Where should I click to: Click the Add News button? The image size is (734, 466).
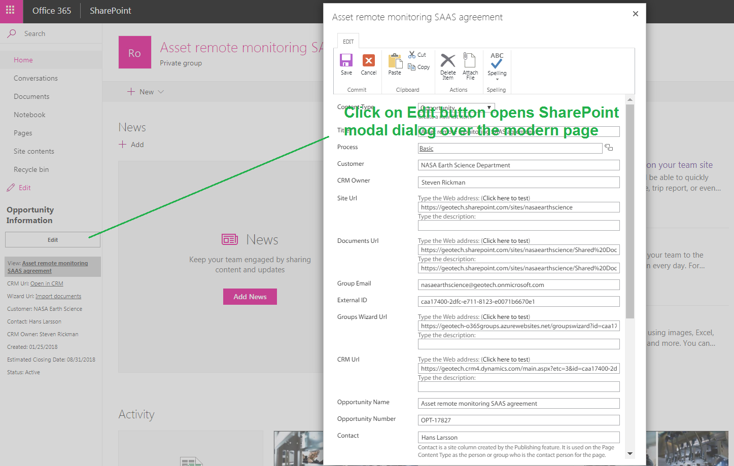(250, 298)
